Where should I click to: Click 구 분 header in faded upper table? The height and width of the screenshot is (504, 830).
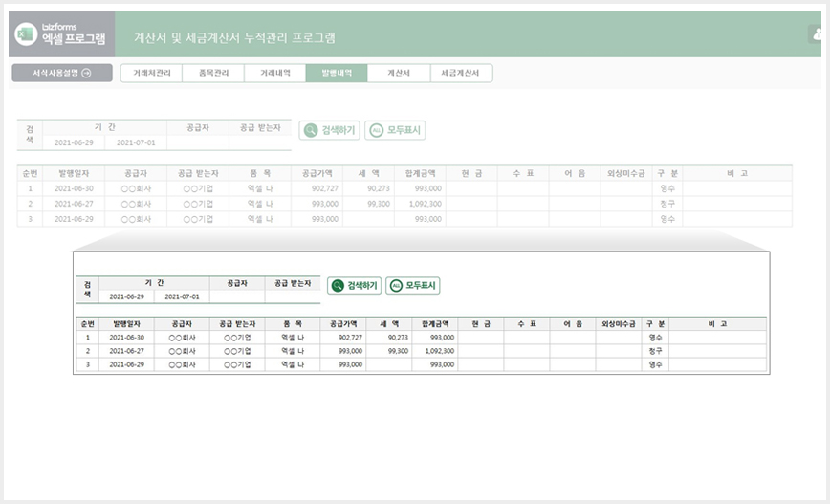coord(667,174)
